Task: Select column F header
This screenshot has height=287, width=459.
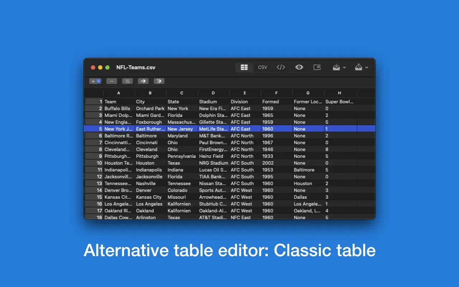Action: click(x=276, y=93)
